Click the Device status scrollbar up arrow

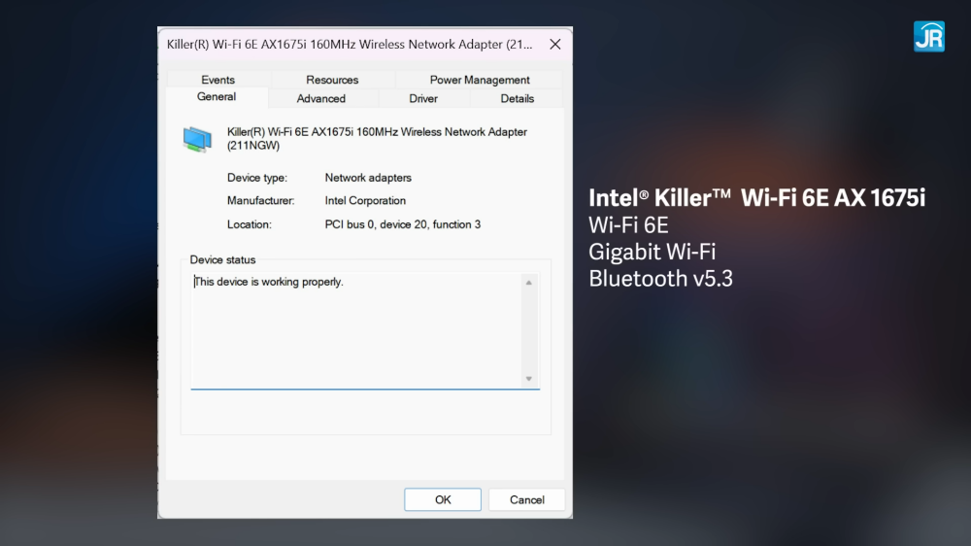[x=529, y=283]
